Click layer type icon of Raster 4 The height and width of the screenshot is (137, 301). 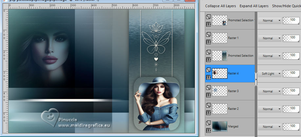tap(208, 70)
